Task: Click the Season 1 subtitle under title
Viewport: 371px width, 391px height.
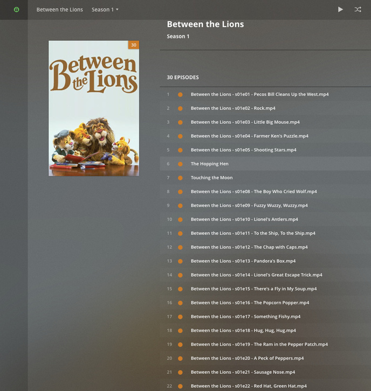Action: [178, 36]
